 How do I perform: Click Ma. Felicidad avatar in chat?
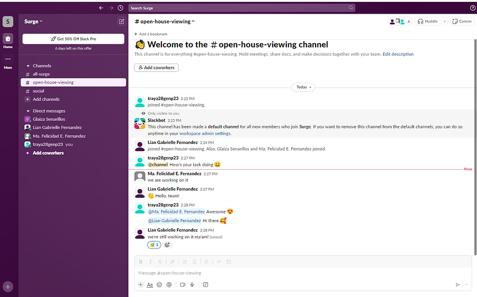tap(140, 177)
